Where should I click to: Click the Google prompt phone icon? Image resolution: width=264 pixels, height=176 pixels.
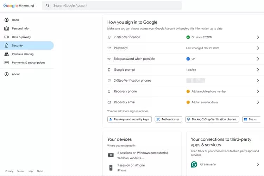pyautogui.click(x=109, y=70)
